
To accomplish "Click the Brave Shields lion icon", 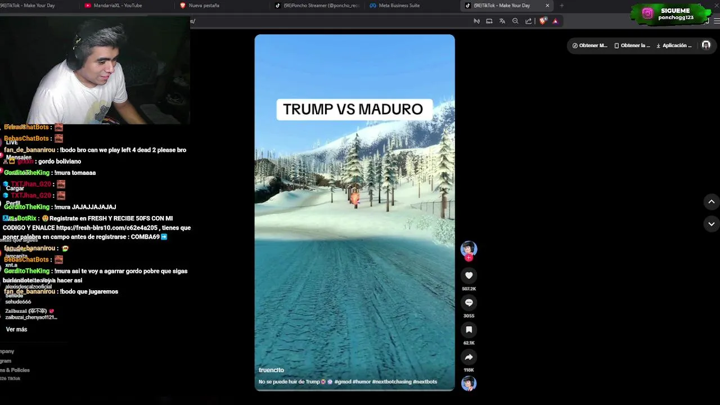I will point(543,21).
